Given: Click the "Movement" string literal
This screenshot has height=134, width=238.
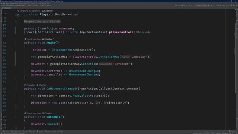Looking at the screenshot, I should pyautogui.click(x=122, y=64).
